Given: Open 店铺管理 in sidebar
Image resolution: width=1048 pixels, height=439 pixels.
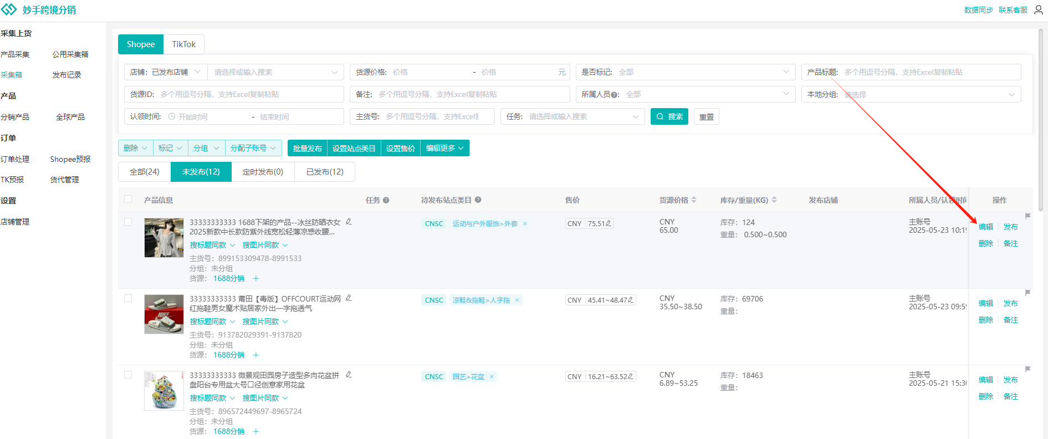Looking at the screenshot, I should pyautogui.click(x=15, y=222).
